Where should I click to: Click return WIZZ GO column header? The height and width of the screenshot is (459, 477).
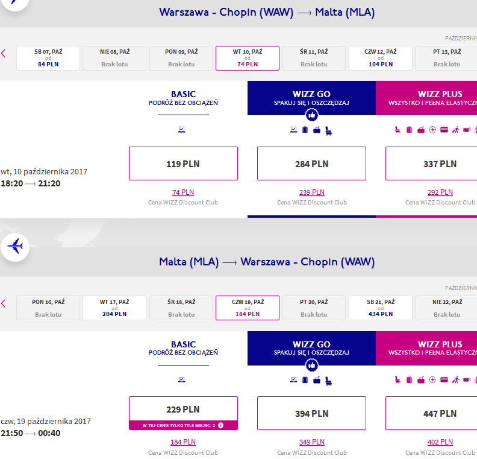(x=311, y=348)
